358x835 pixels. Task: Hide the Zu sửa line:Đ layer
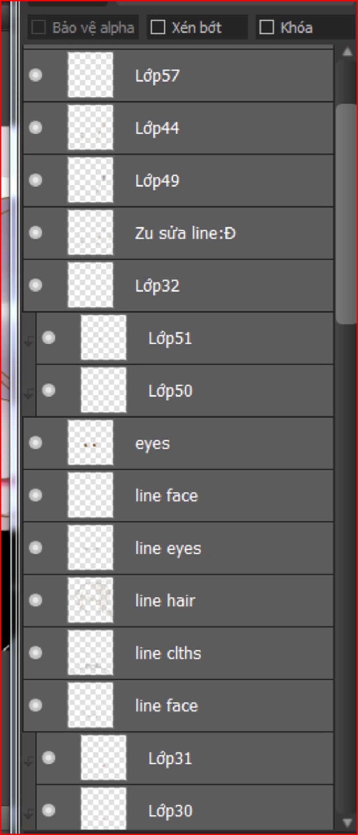click(36, 233)
